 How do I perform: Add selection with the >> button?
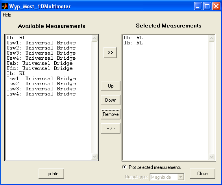pos(110,53)
